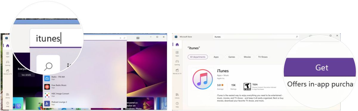
Task: Open Movies & TV in right sidebar
Action: point(177,72)
